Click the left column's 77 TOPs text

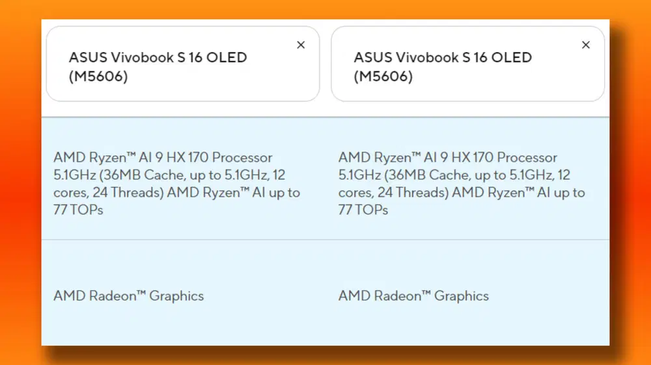pos(78,210)
